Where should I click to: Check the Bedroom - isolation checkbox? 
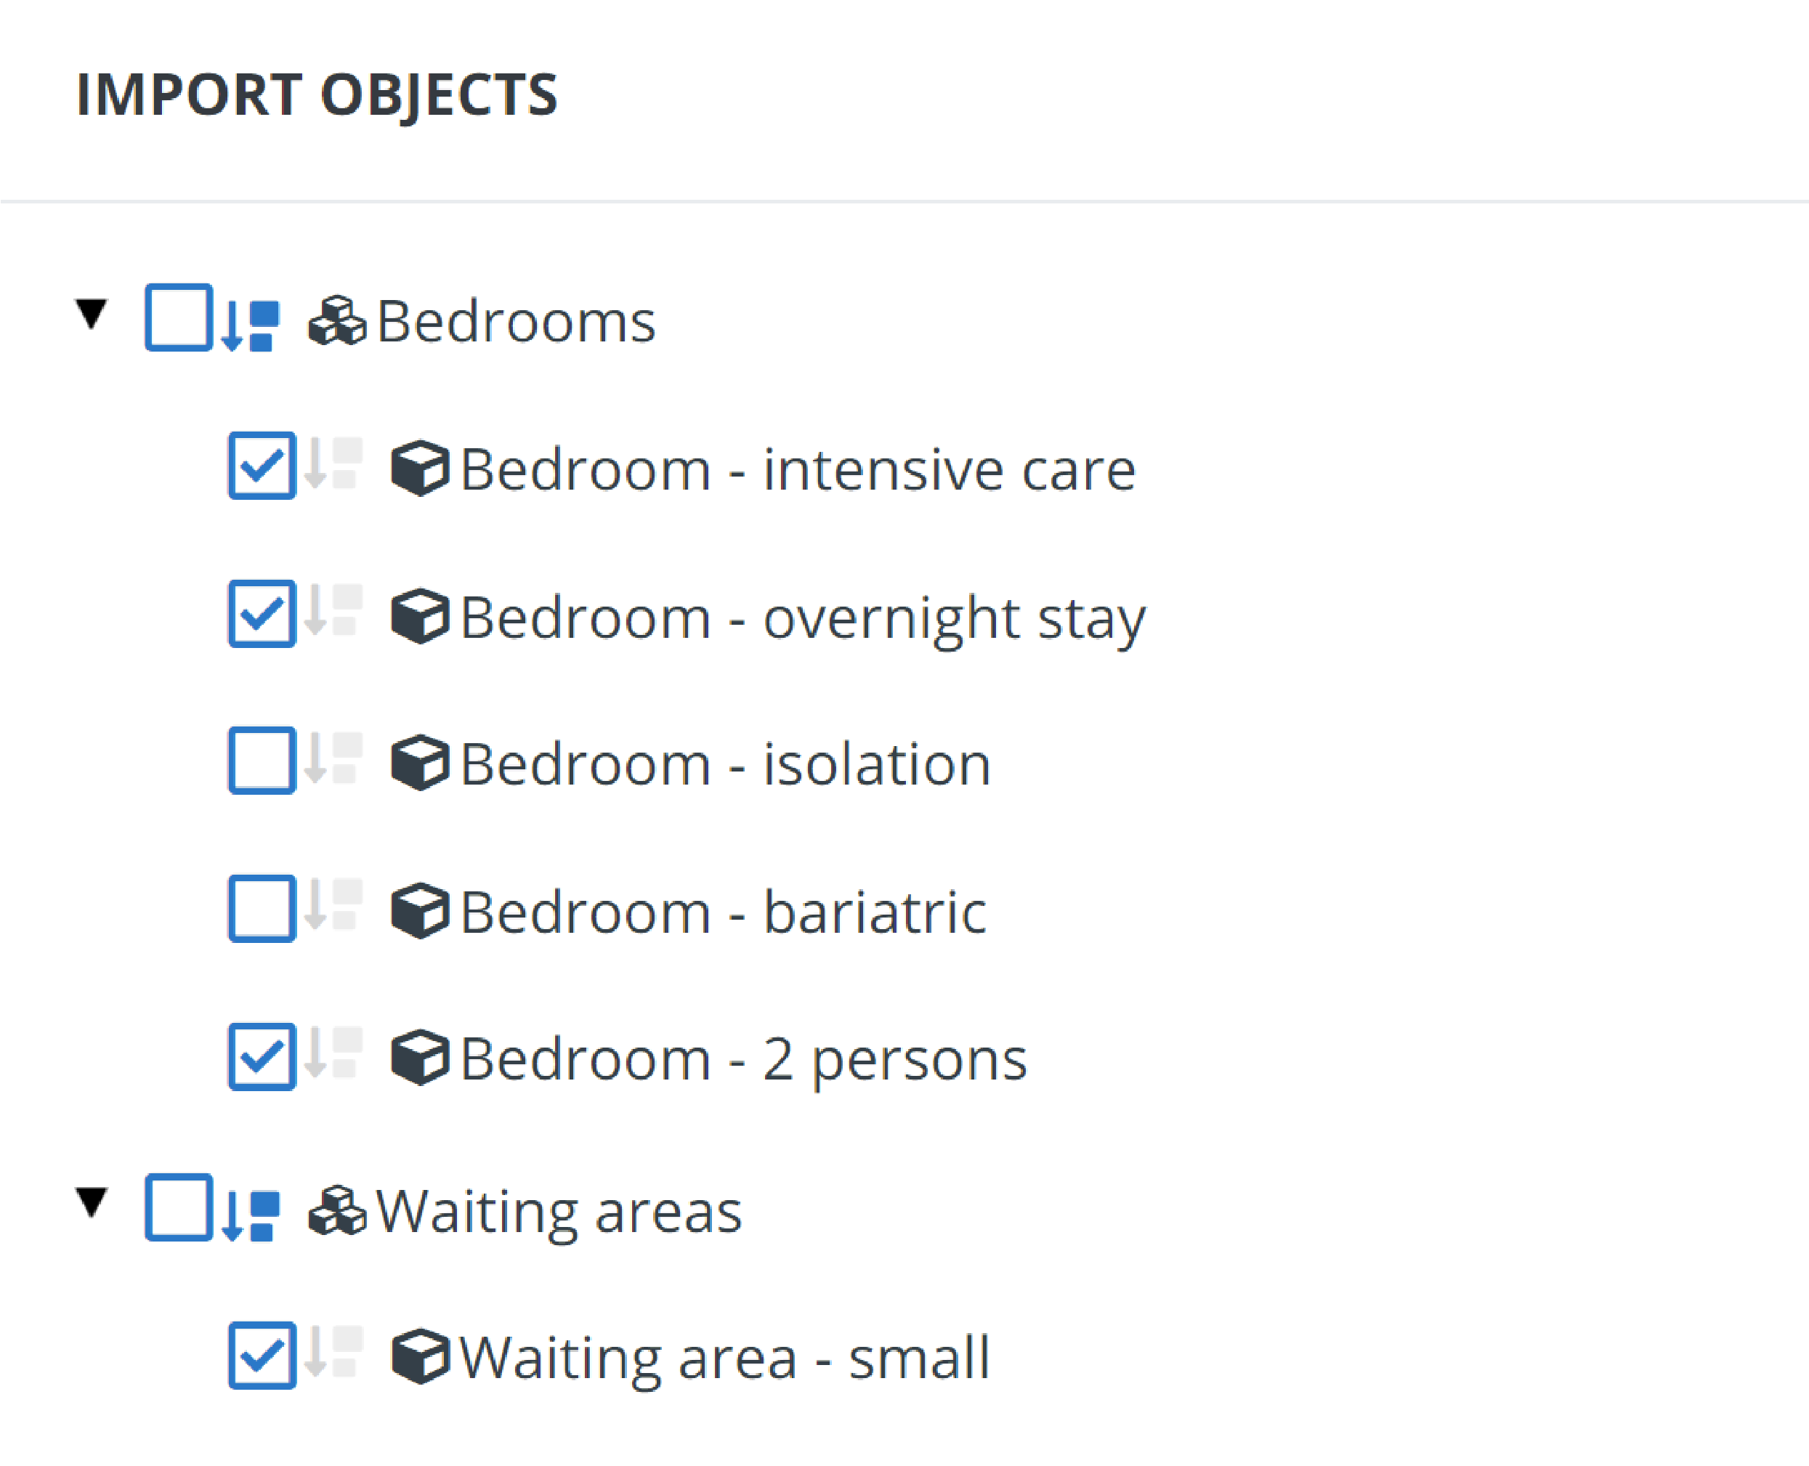[x=262, y=760]
